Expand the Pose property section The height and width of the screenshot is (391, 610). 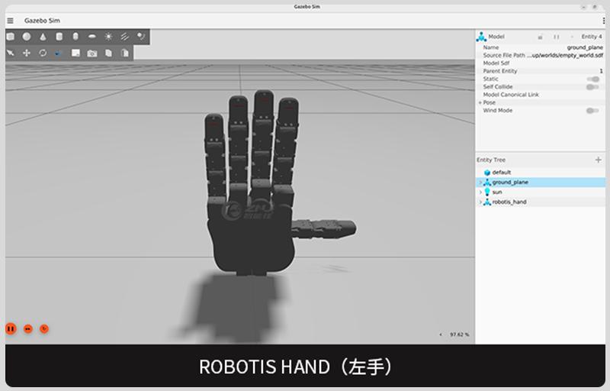pyautogui.click(x=480, y=102)
